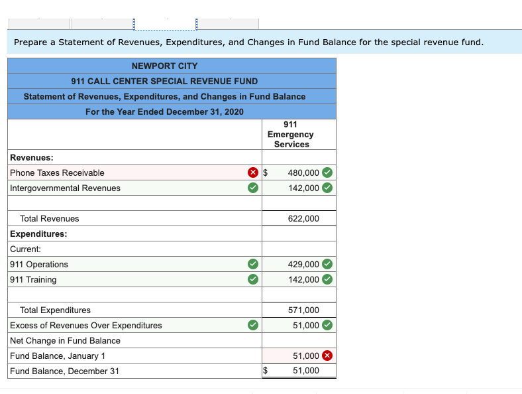Select the partially visible tab with dotted outline
The height and width of the screenshot is (394, 522).
(x=165, y=25)
